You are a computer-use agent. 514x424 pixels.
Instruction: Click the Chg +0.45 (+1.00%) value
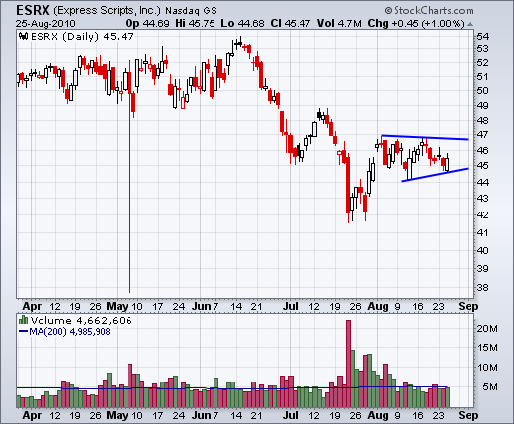click(415, 24)
